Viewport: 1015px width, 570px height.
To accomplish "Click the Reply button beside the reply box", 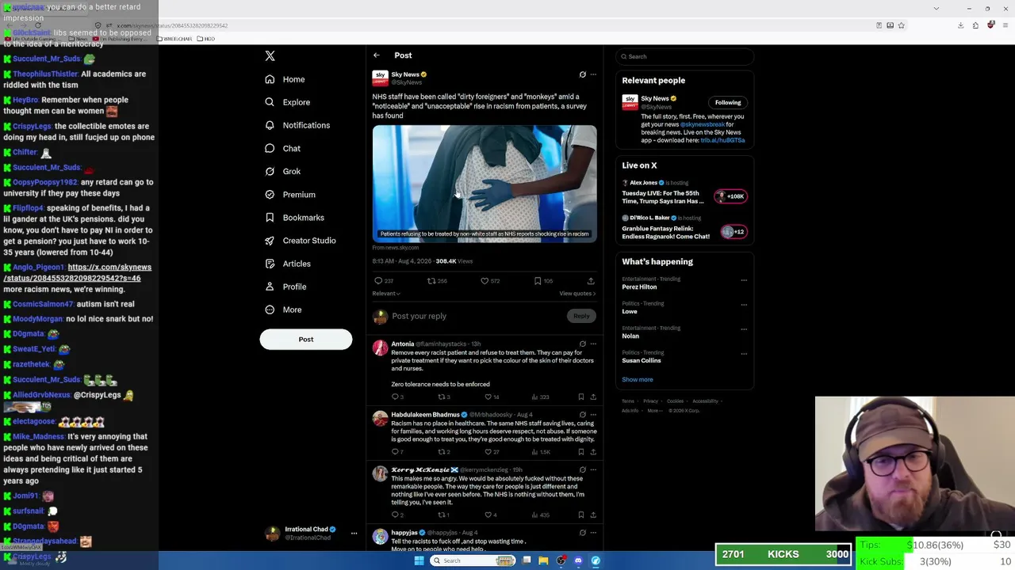I will click(581, 316).
